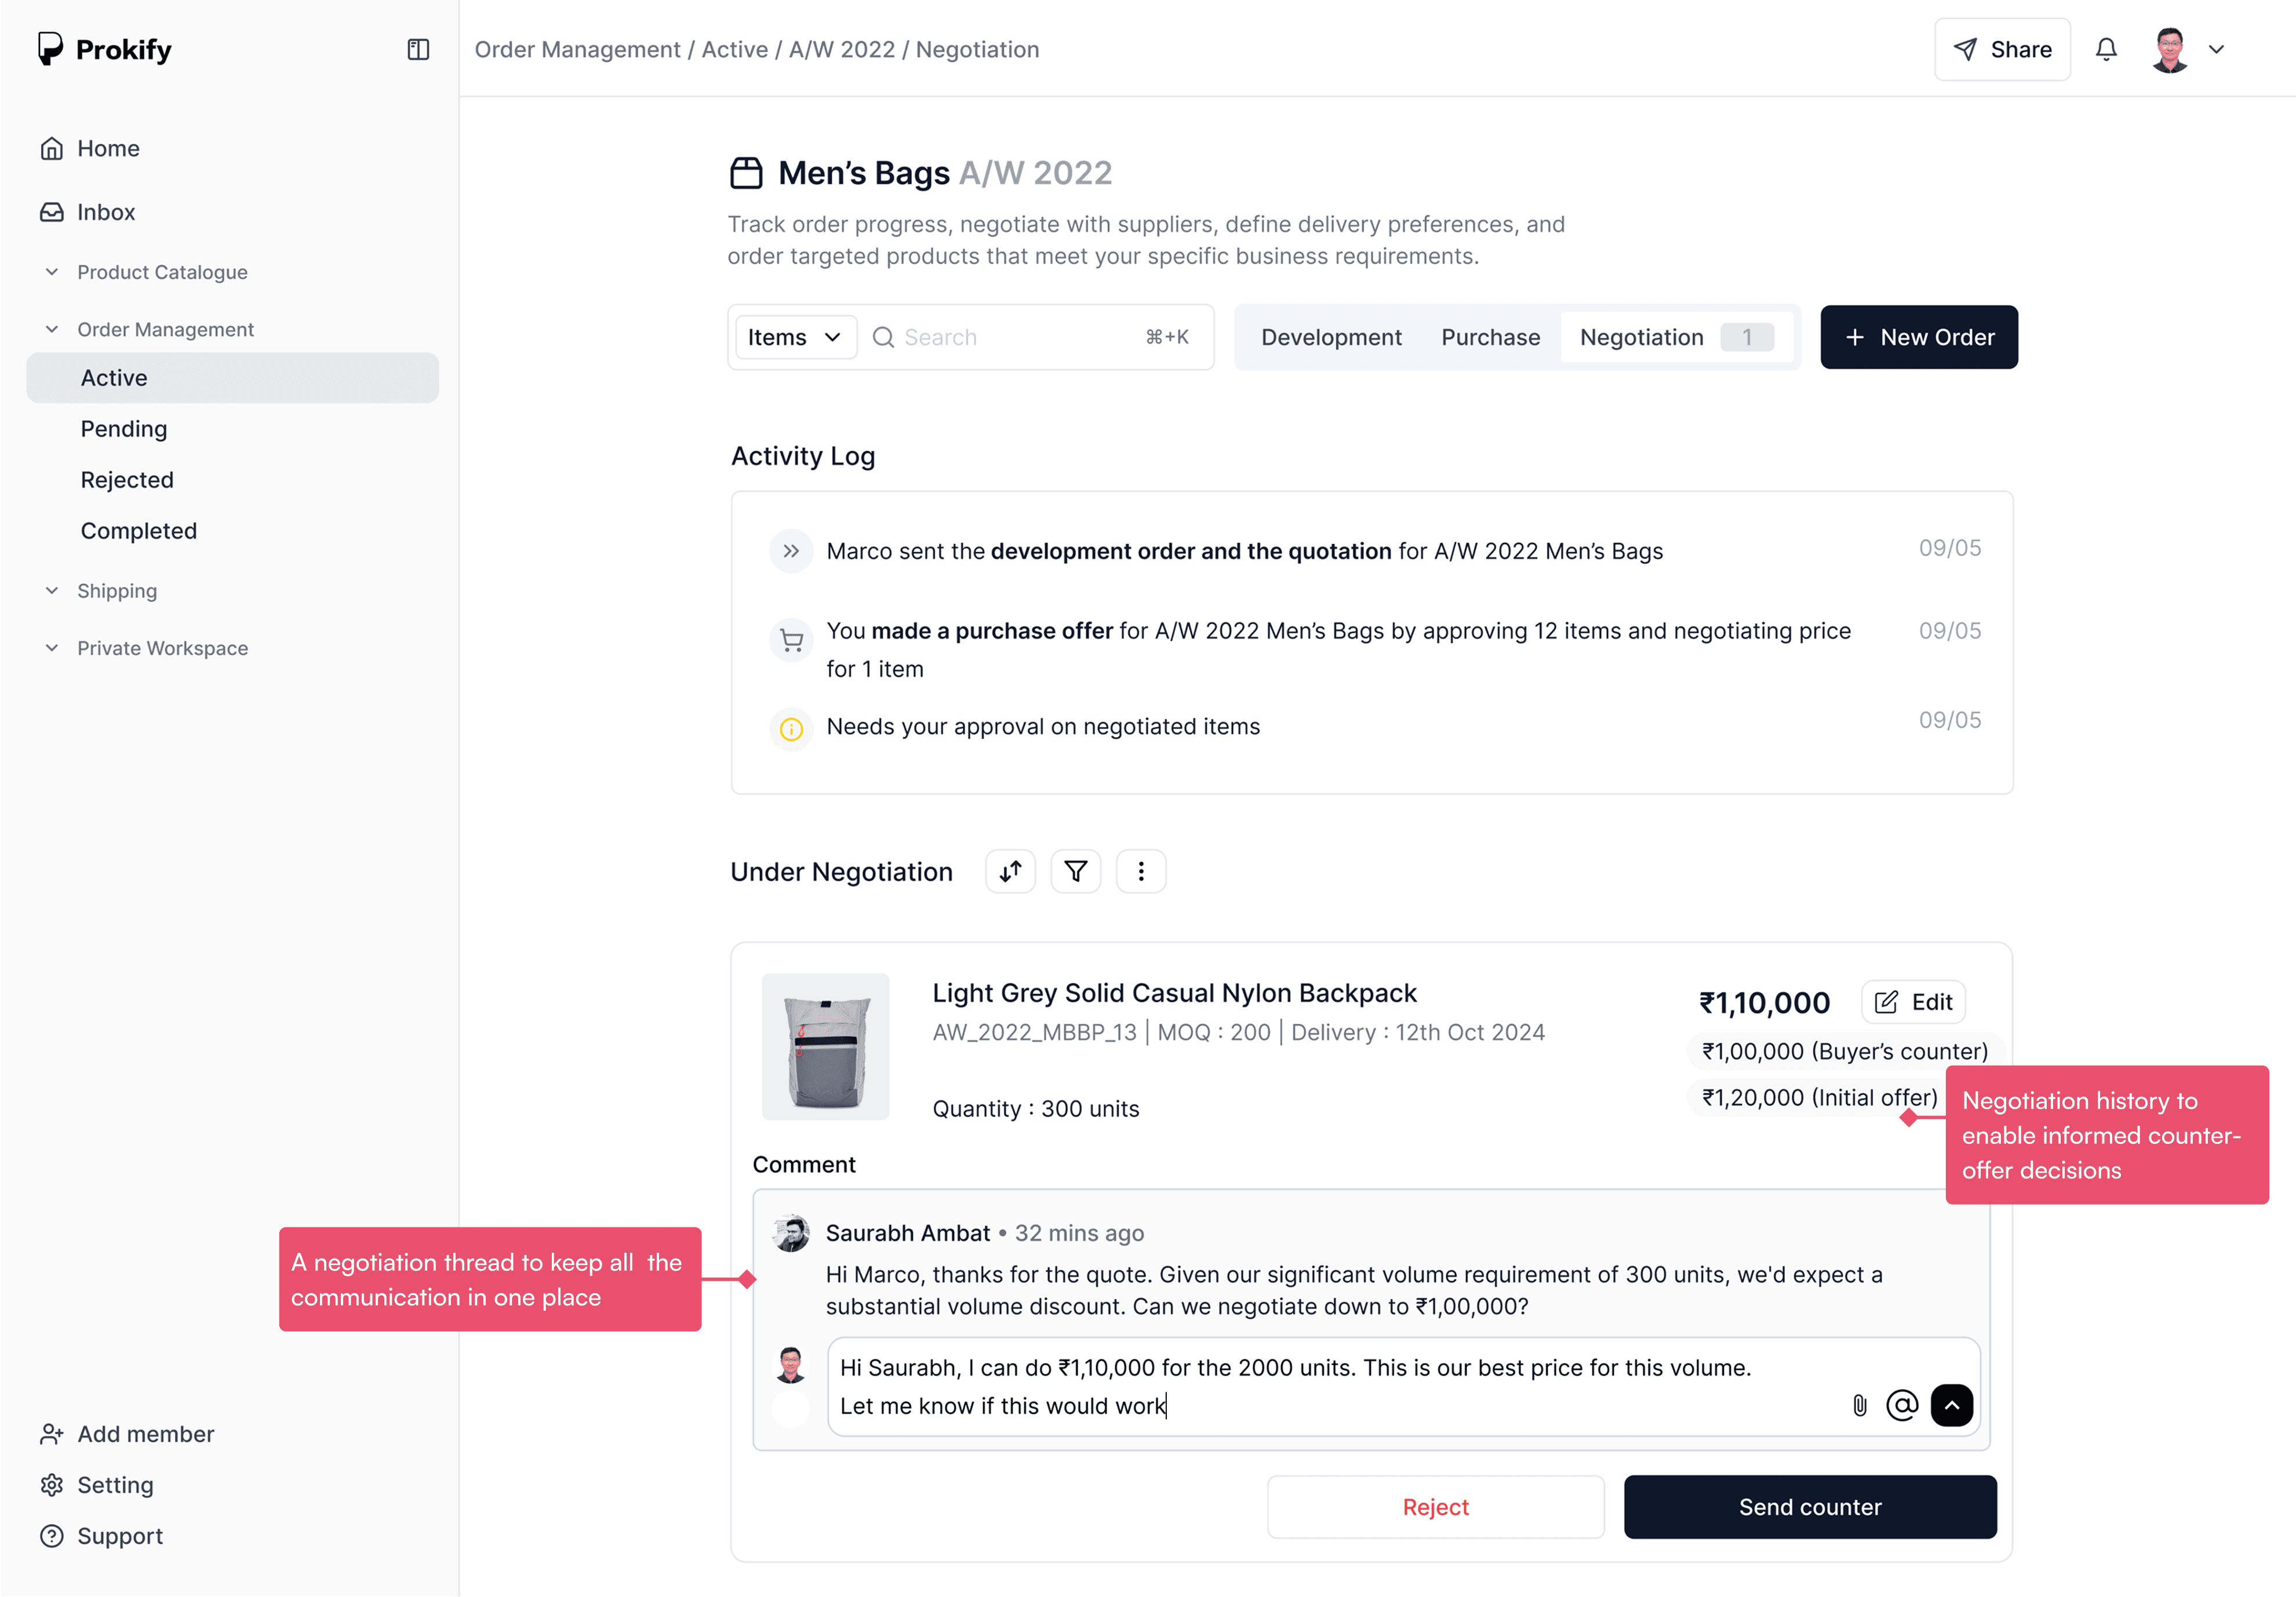The height and width of the screenshot is (1597, 2296).
Task: Open the filter icon for negotiations
Action: (x=1075, y=872)
